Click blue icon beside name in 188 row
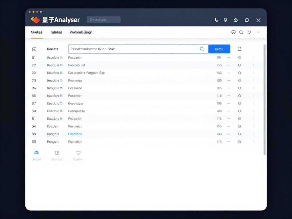Viewport: 292px width, 219px height. click(x=61, y=111)
